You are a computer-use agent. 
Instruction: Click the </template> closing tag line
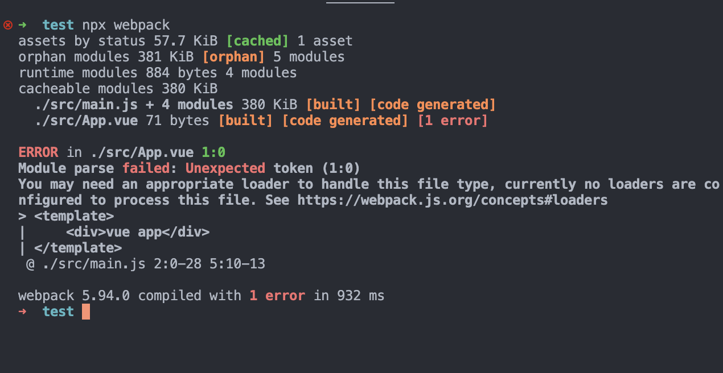[x=70, y=248]
